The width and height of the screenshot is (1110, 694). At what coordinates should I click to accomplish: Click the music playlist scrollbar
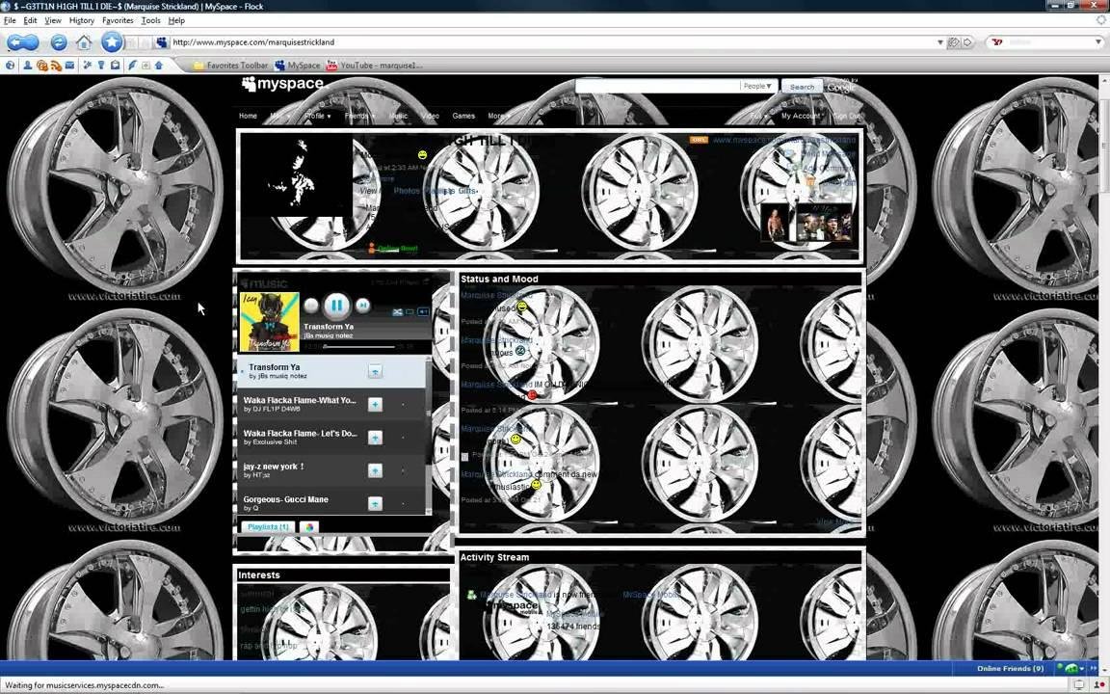pos(428,434)
